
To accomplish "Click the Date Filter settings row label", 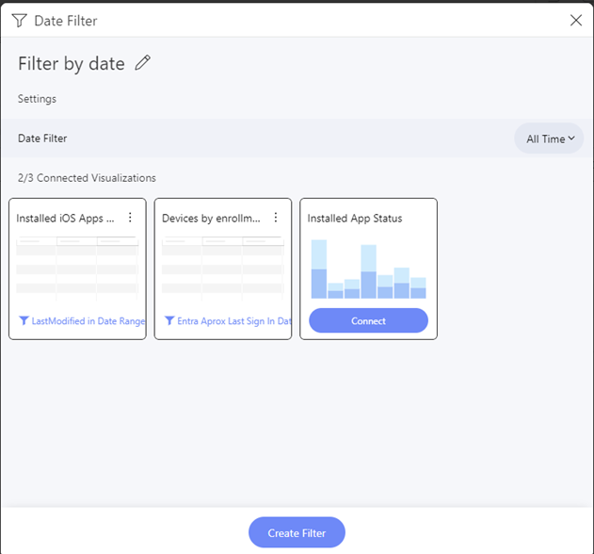I will [x=42, y=138].
